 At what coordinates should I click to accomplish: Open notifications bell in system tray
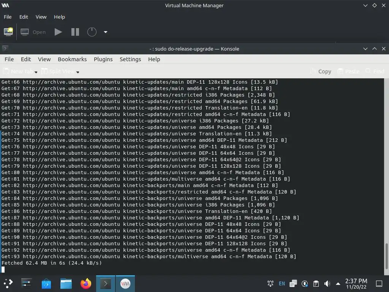coord(270,283)
